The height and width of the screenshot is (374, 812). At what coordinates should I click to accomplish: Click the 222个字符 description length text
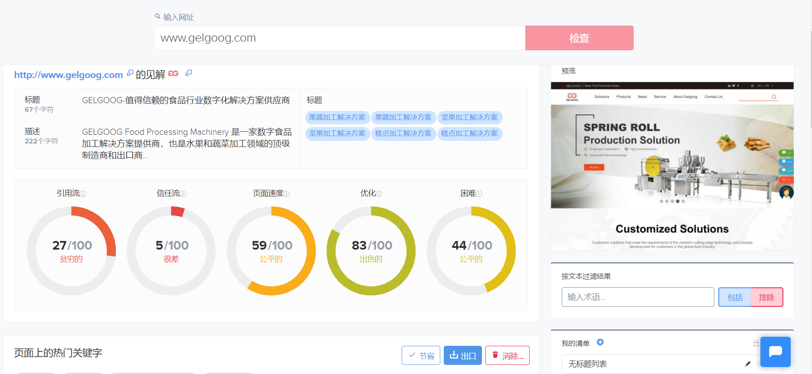tap(41, 141)
